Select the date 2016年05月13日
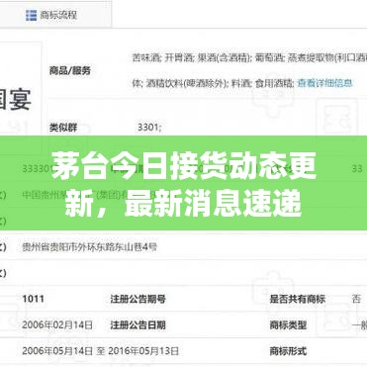367x367 pixels. click(x=143, y=351)
